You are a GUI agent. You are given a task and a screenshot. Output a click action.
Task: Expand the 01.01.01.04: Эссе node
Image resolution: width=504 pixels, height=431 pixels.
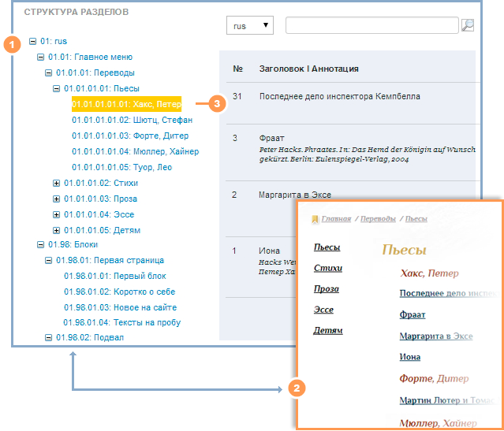point(56,215)
